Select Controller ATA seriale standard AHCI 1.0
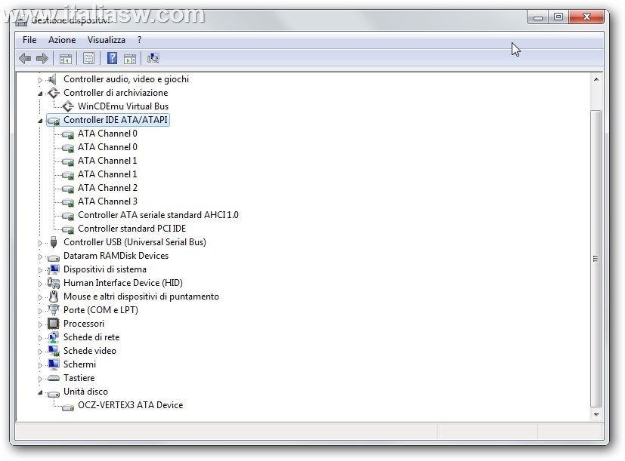 157,215
